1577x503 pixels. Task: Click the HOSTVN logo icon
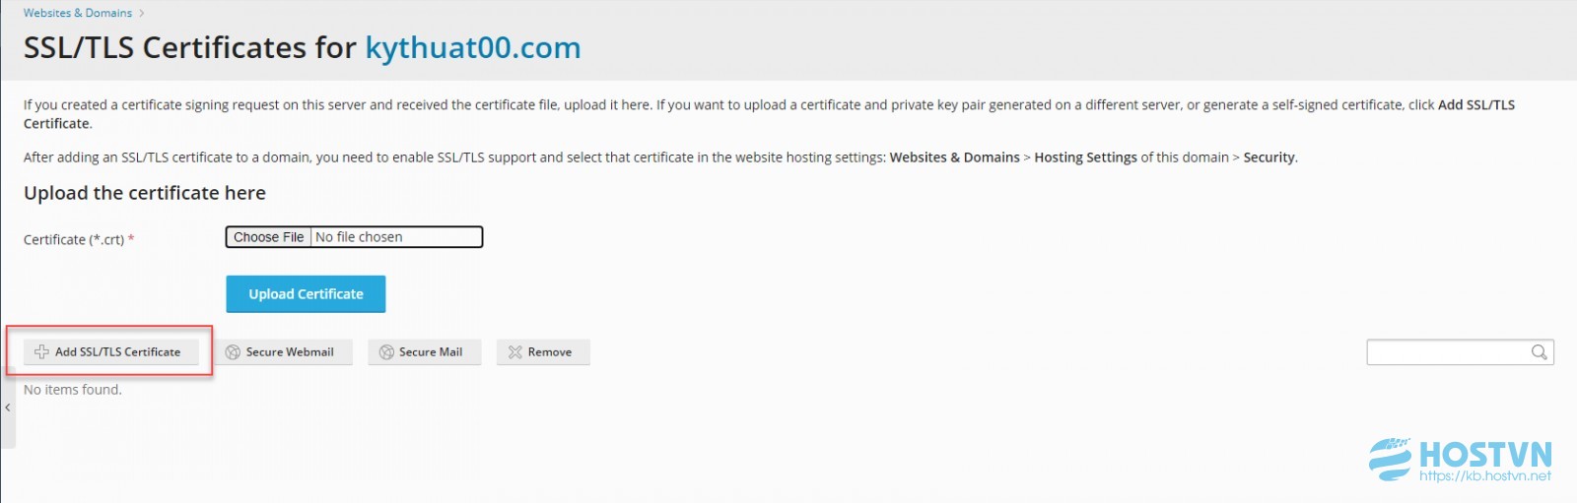pos(1390,459)
